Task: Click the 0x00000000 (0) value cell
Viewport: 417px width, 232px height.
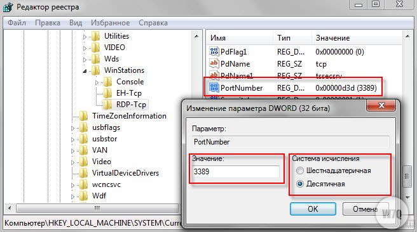Action: [x=339, y=52]
